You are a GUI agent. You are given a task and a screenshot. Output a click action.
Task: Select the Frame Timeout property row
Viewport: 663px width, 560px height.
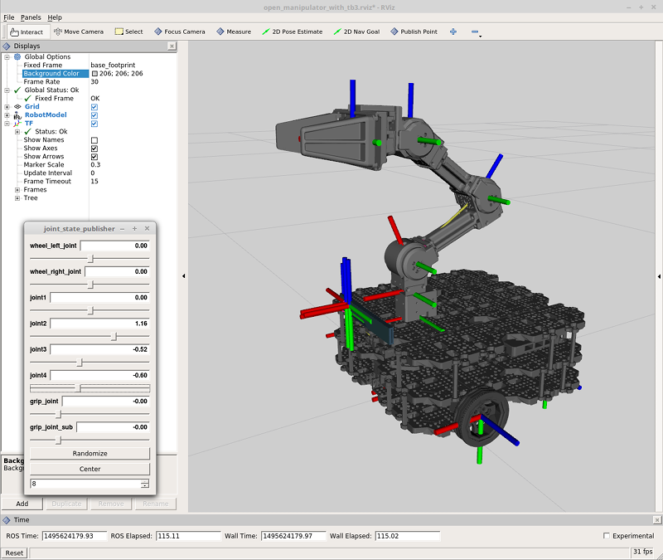[90, 181]
